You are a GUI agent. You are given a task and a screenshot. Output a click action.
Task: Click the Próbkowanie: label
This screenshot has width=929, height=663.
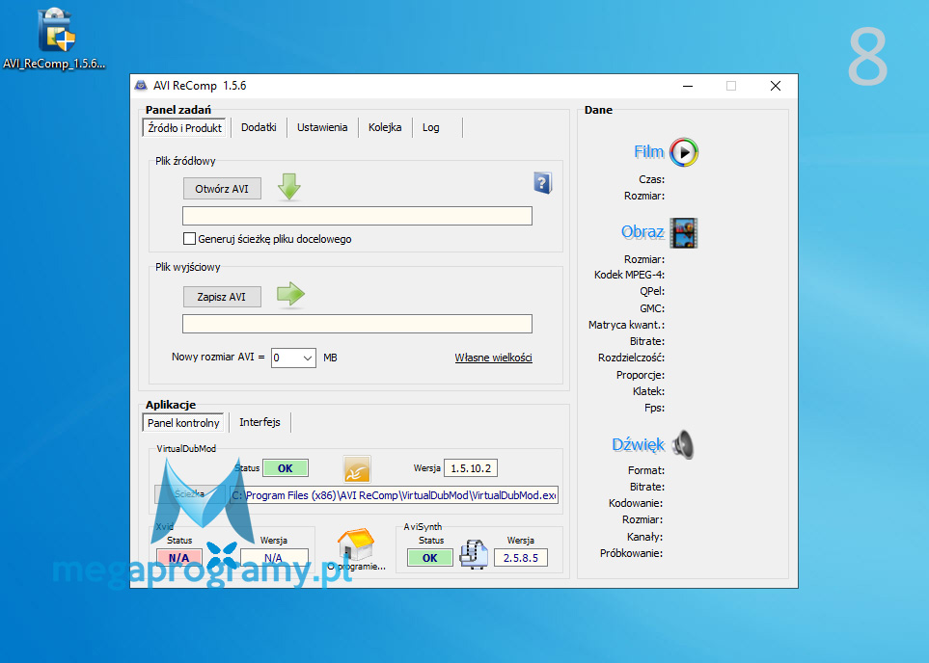[631, 553]
